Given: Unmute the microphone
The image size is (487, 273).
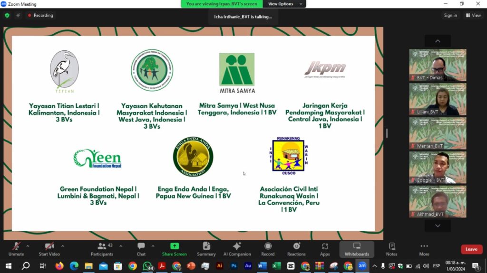Looking at the screenshot, I should click(16, 249).
